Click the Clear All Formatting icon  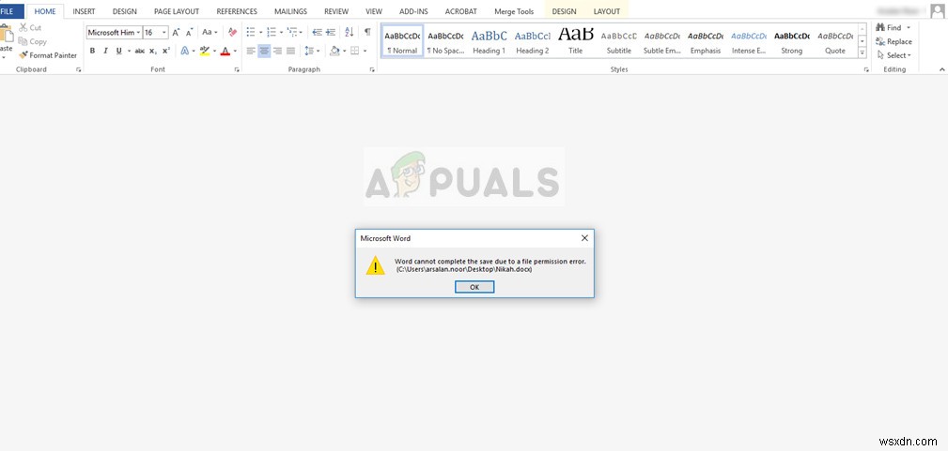(233, 32)
